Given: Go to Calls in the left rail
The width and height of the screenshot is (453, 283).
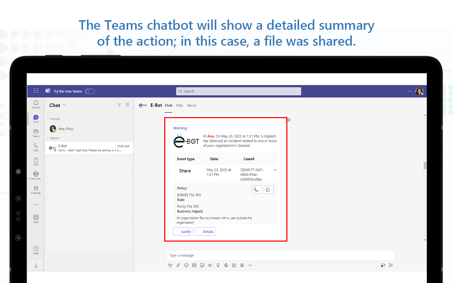Looking at the screenshot, I should (36, 147).
